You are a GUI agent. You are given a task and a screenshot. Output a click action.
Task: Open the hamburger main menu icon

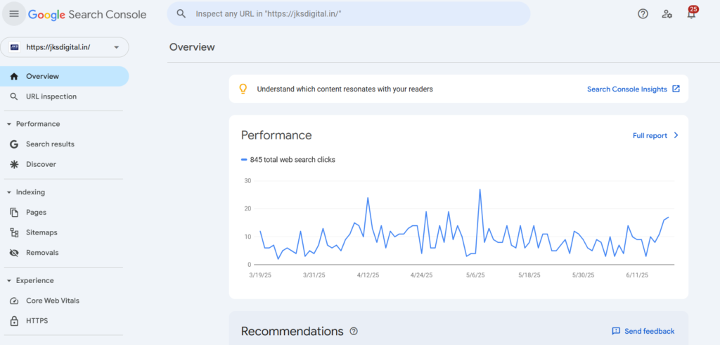point(14,14)
